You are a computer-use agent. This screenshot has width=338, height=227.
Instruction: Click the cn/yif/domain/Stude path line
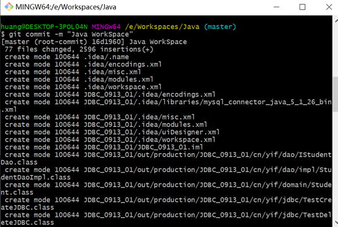coord(168,185)
